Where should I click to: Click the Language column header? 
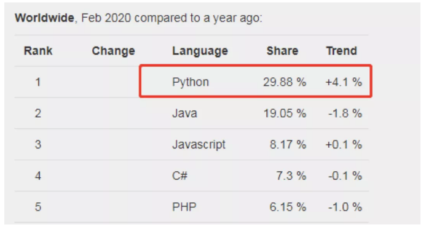(x=200, y=51)
